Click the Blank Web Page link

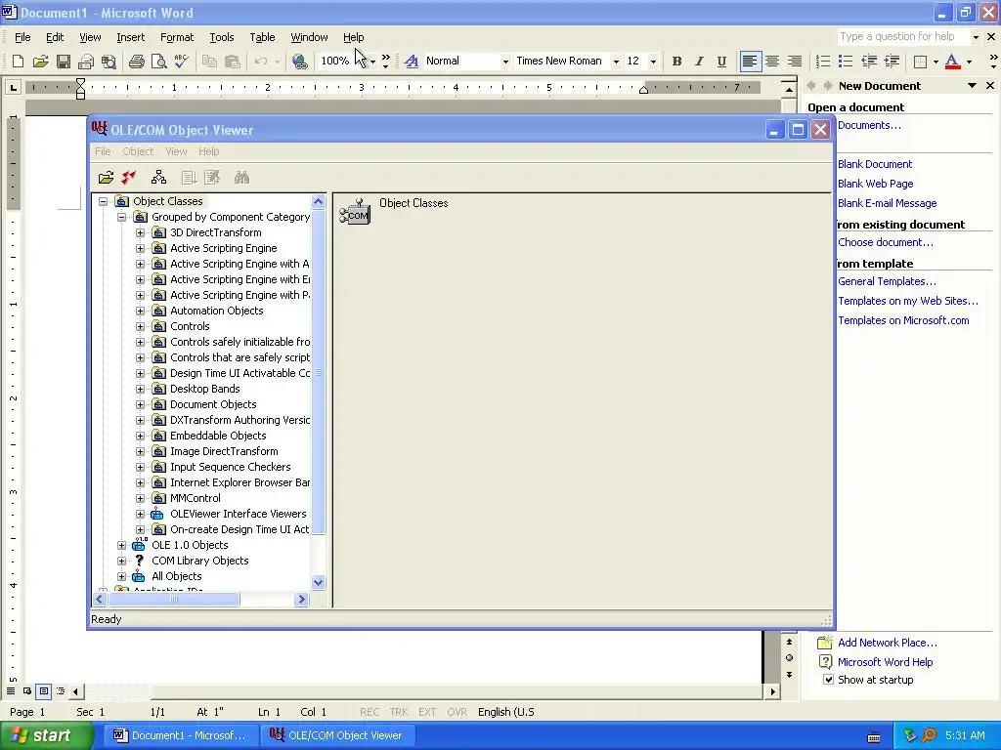875,184
